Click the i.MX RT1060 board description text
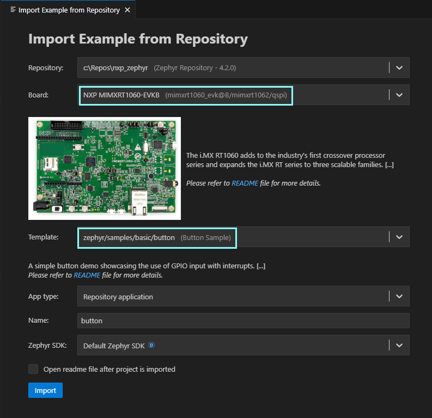 point(290,160)
